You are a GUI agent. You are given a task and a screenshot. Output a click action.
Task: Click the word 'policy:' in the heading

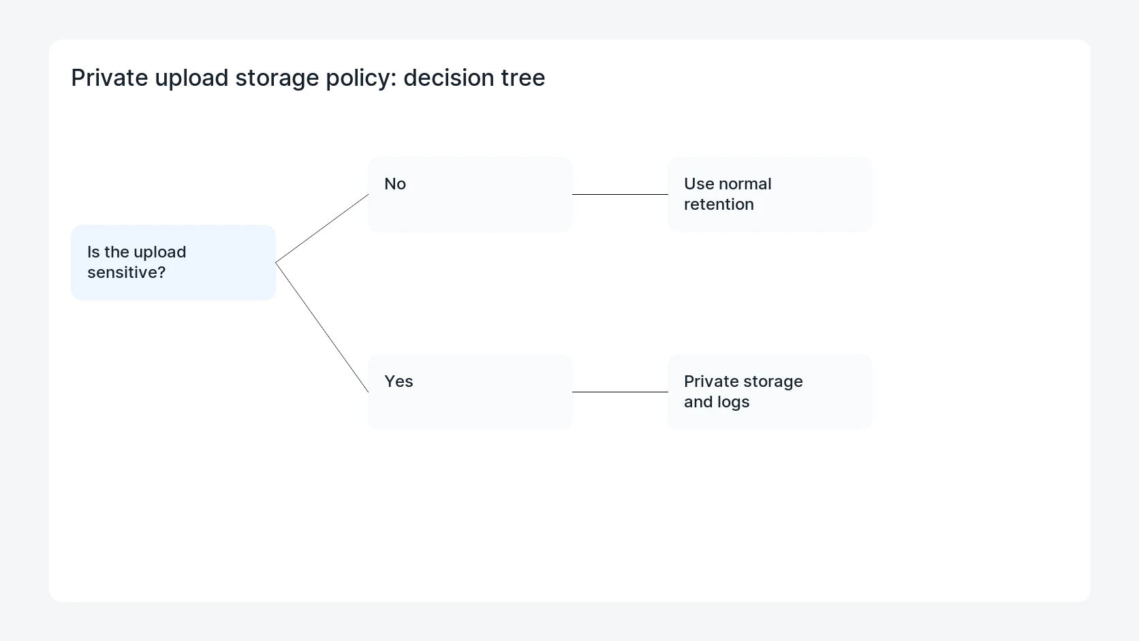[x=361, y=78]
